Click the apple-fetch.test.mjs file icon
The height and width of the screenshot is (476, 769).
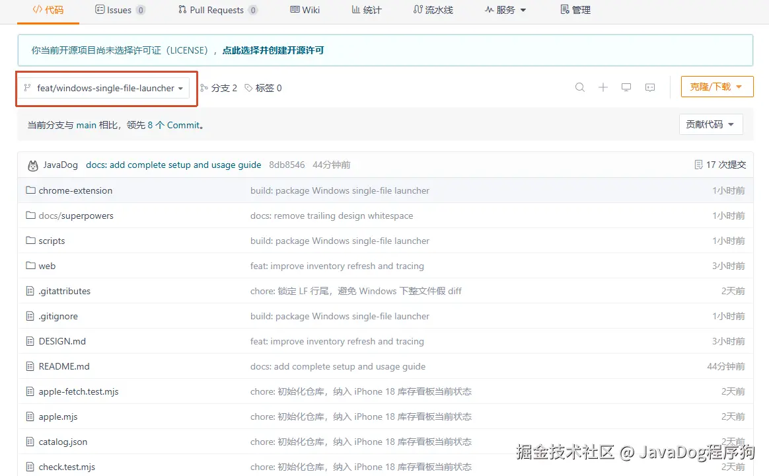30,391
